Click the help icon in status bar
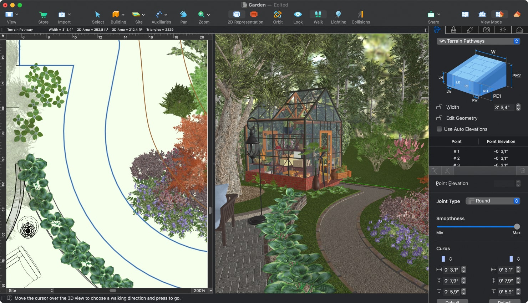The image size is (528, 303). pos(10,298)
